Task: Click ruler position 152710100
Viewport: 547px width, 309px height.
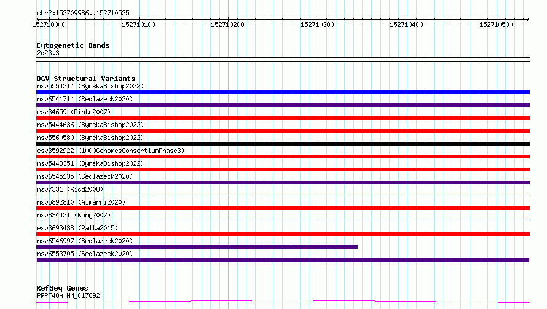Action: point(138,25)
